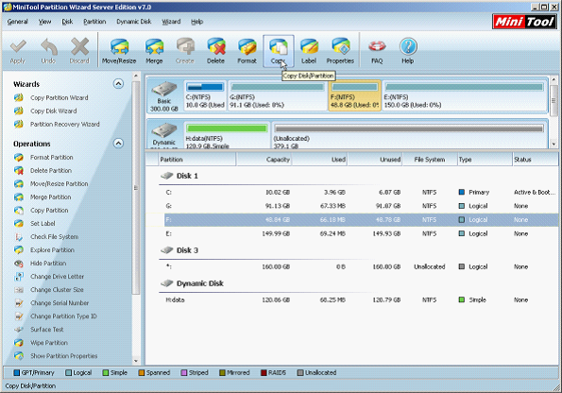Select C:(NTFS) block in disk map

[205, 95]
